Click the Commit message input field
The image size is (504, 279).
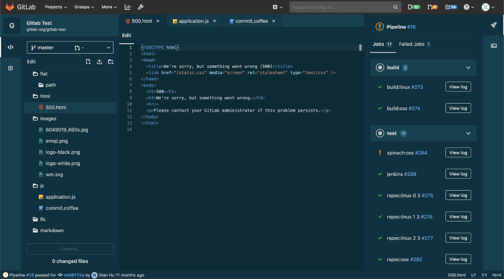click(70, 249)
